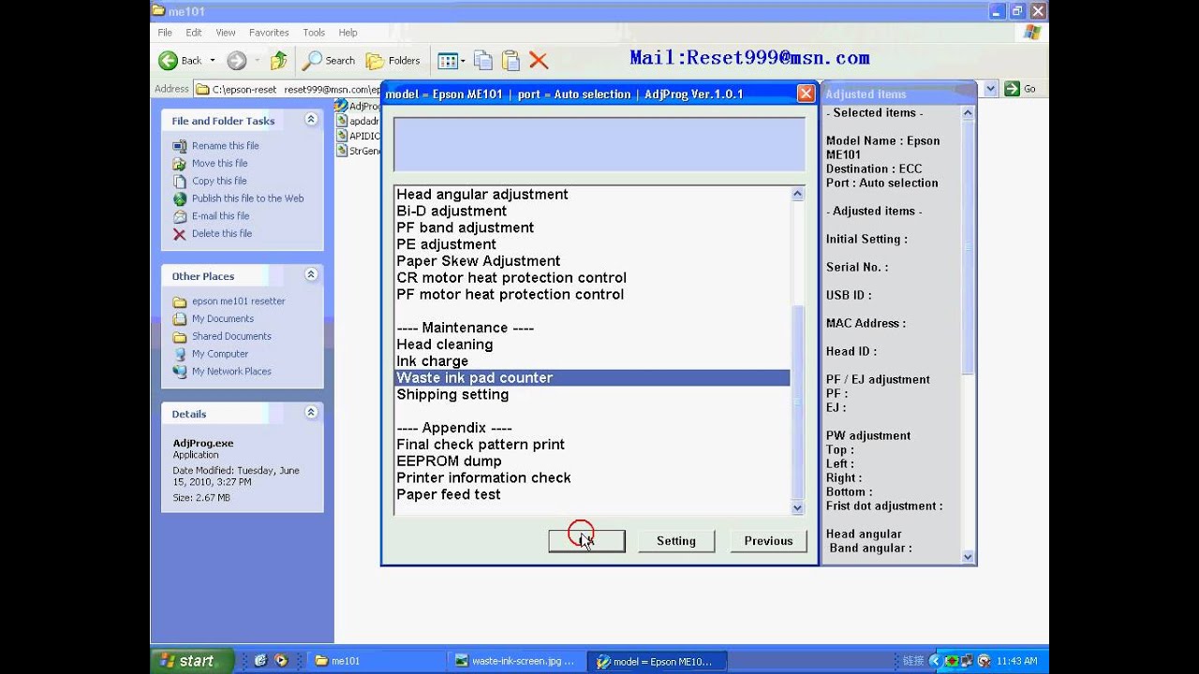Select the apdadr file in the folder
This screenshot has height=674, width=1199.
[358, 121]
